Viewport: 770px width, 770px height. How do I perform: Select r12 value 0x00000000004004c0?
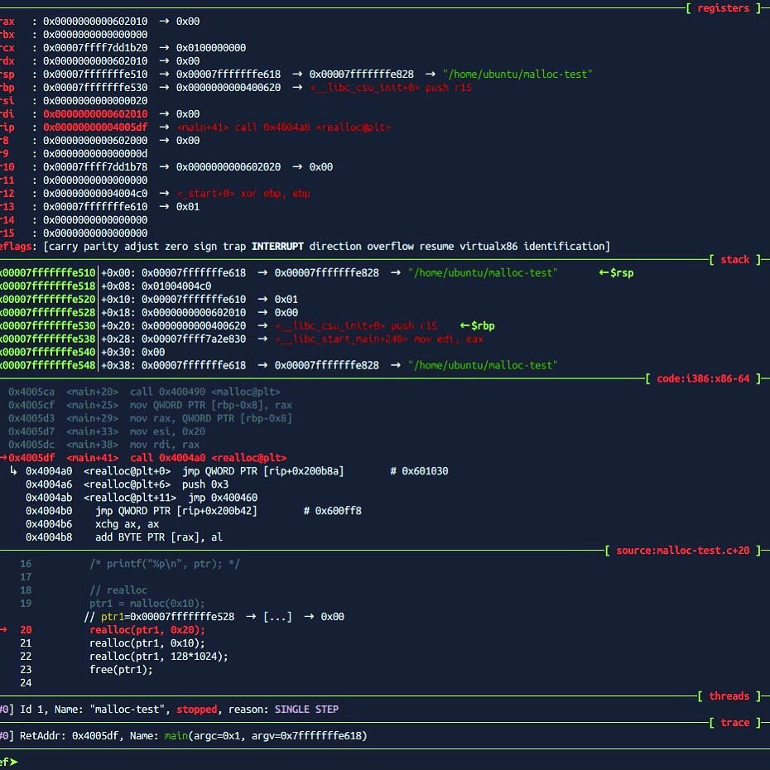pos(95,194)
